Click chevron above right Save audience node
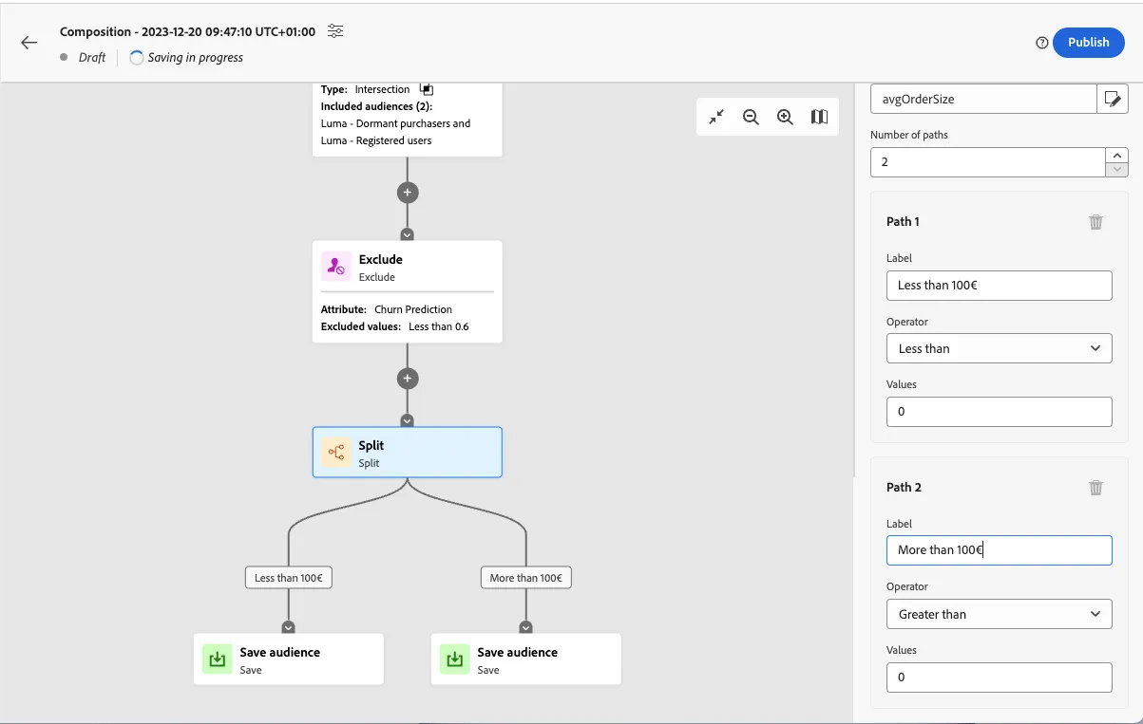1143x724 pixels. point(525,627)
